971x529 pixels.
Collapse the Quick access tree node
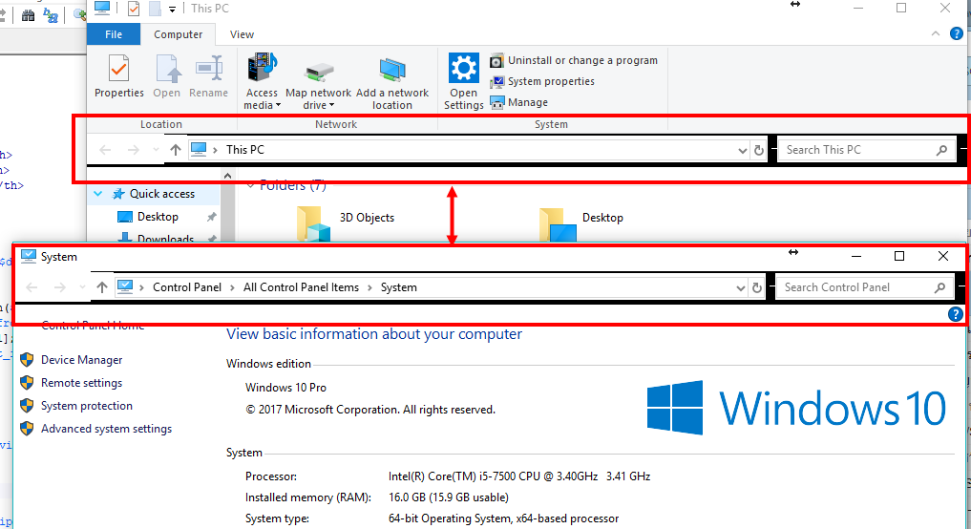(x=97, y=194)
